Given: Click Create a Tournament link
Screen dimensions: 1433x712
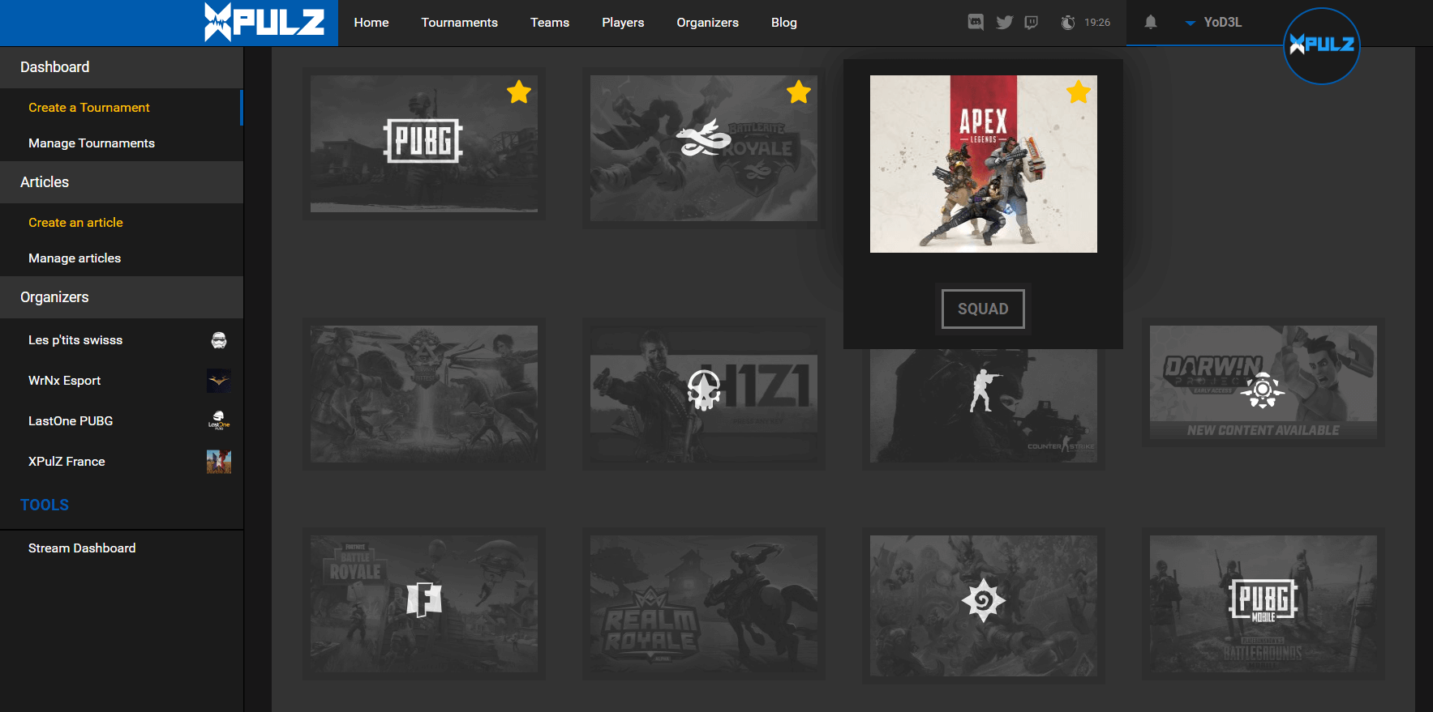Looking at the screenshot, I should (89, 108).
